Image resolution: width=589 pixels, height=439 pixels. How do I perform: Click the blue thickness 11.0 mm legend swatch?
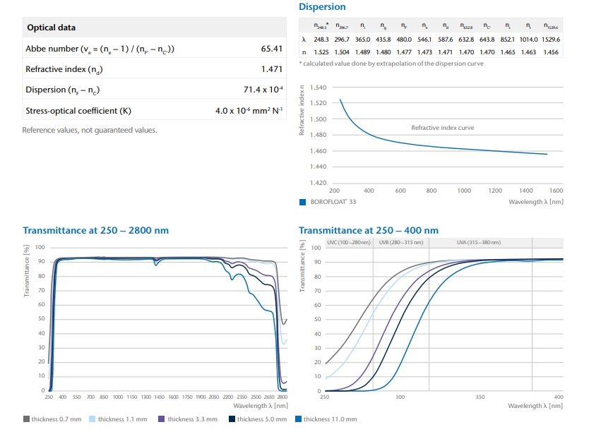click(298, 419)
